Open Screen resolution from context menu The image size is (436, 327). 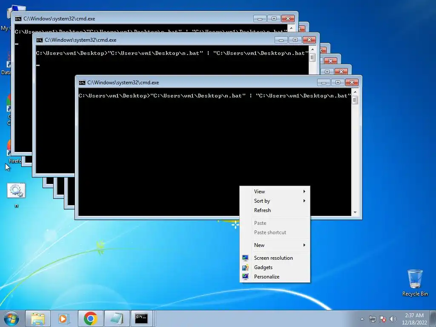tap(275, 258)
